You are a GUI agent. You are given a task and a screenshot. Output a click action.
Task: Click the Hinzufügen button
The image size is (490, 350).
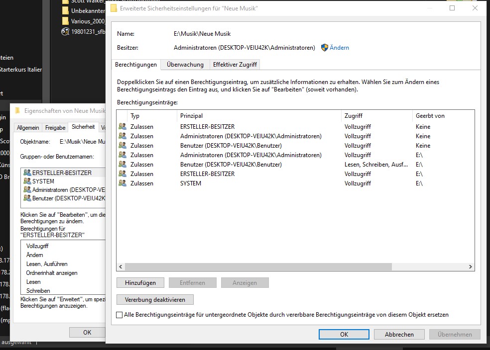coord(140,283)
